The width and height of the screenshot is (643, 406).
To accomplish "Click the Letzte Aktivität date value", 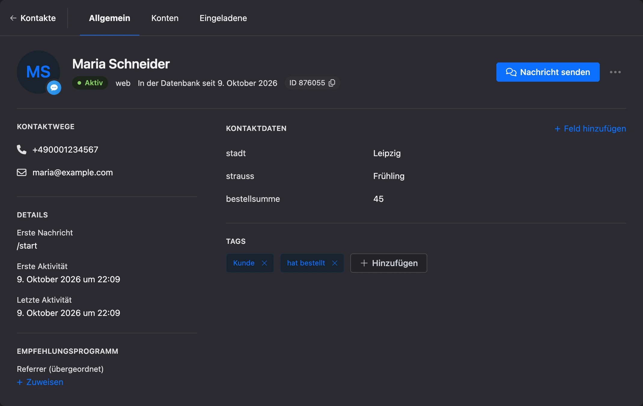I will 69,313.
